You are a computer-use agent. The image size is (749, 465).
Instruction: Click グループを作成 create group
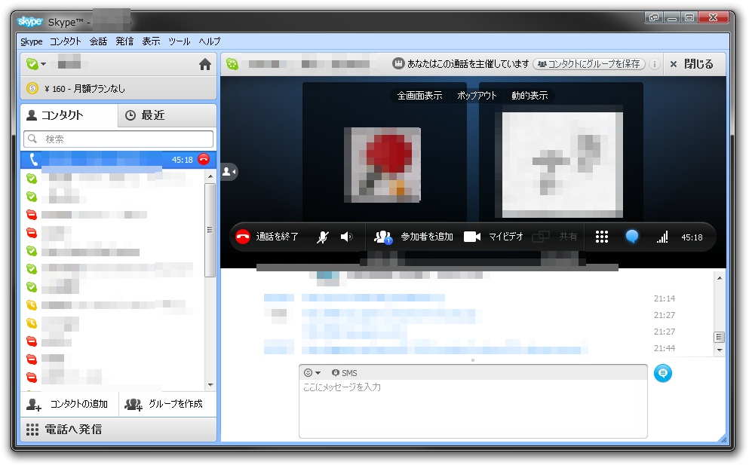point(167,405)
